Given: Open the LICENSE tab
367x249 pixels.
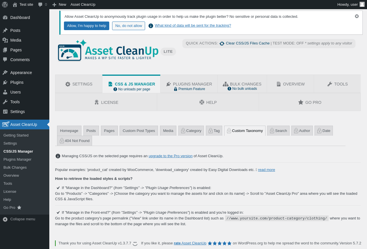Looking at the screenshot, I should [x=106, y=102].
